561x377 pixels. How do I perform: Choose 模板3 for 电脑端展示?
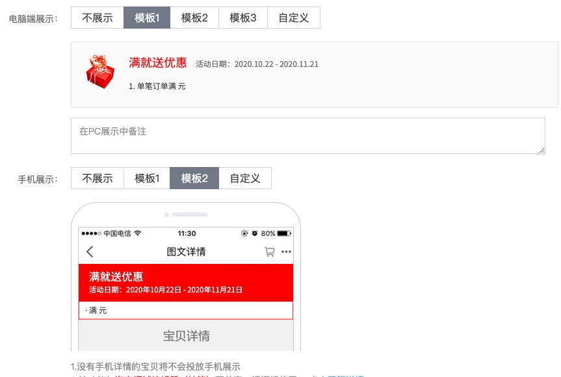243,18
